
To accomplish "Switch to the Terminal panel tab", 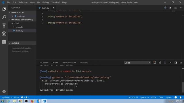I will tap(84, 63).
